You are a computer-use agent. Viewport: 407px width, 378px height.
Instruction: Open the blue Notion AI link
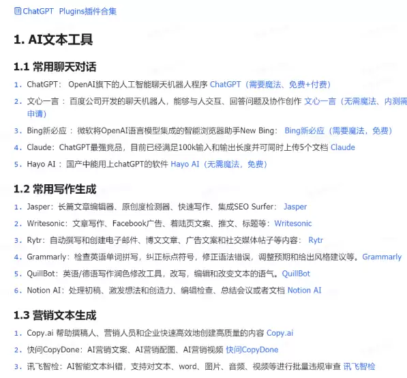click(305, 290)
